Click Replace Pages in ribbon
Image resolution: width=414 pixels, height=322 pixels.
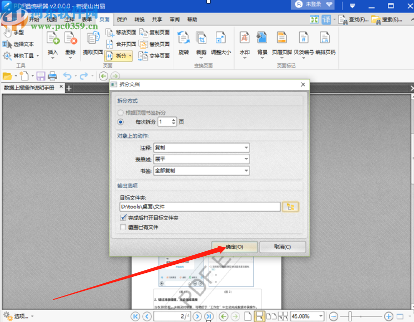(x=154, y=44)
